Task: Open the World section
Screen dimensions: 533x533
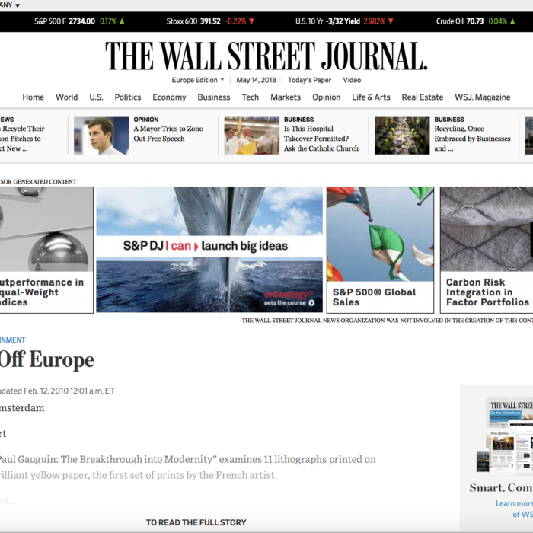Action: tap(67, 97)
